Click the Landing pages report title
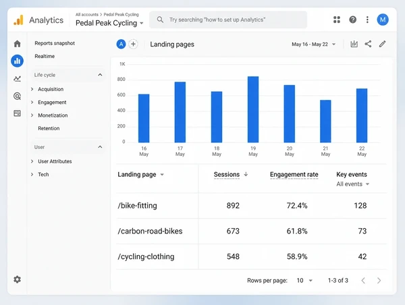This screenshot has width=405, height=305. [172, 45]
